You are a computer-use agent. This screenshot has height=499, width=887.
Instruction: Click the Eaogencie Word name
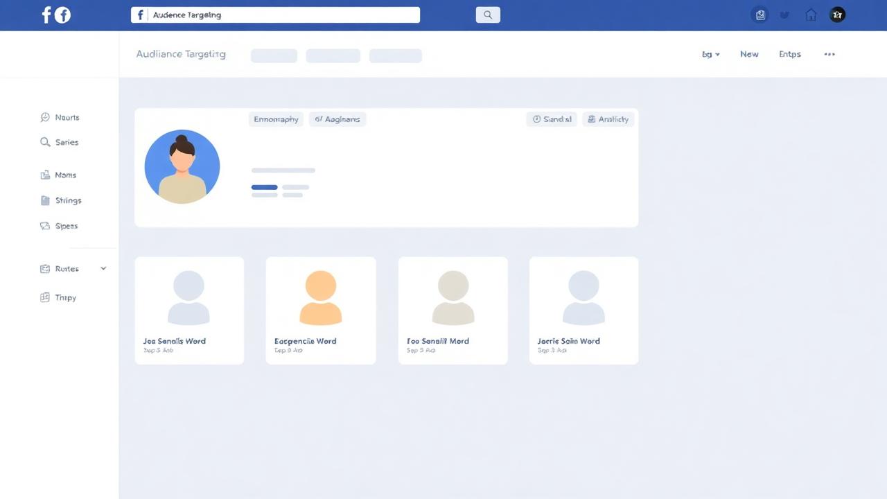click(306, 341)
